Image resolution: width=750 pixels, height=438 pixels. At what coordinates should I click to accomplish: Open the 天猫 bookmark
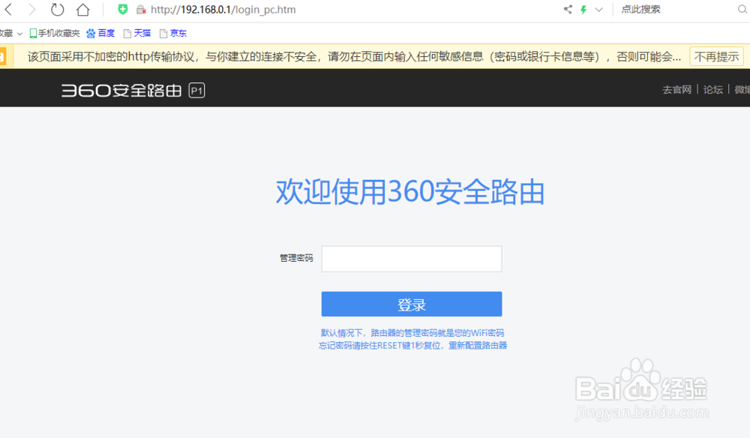click(x=137, y=33)
